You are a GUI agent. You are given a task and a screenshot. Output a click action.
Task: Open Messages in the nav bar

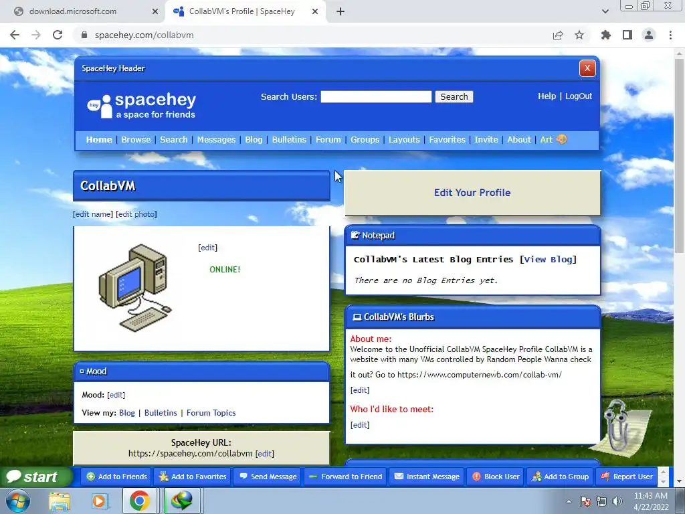[x=216, y=139]
